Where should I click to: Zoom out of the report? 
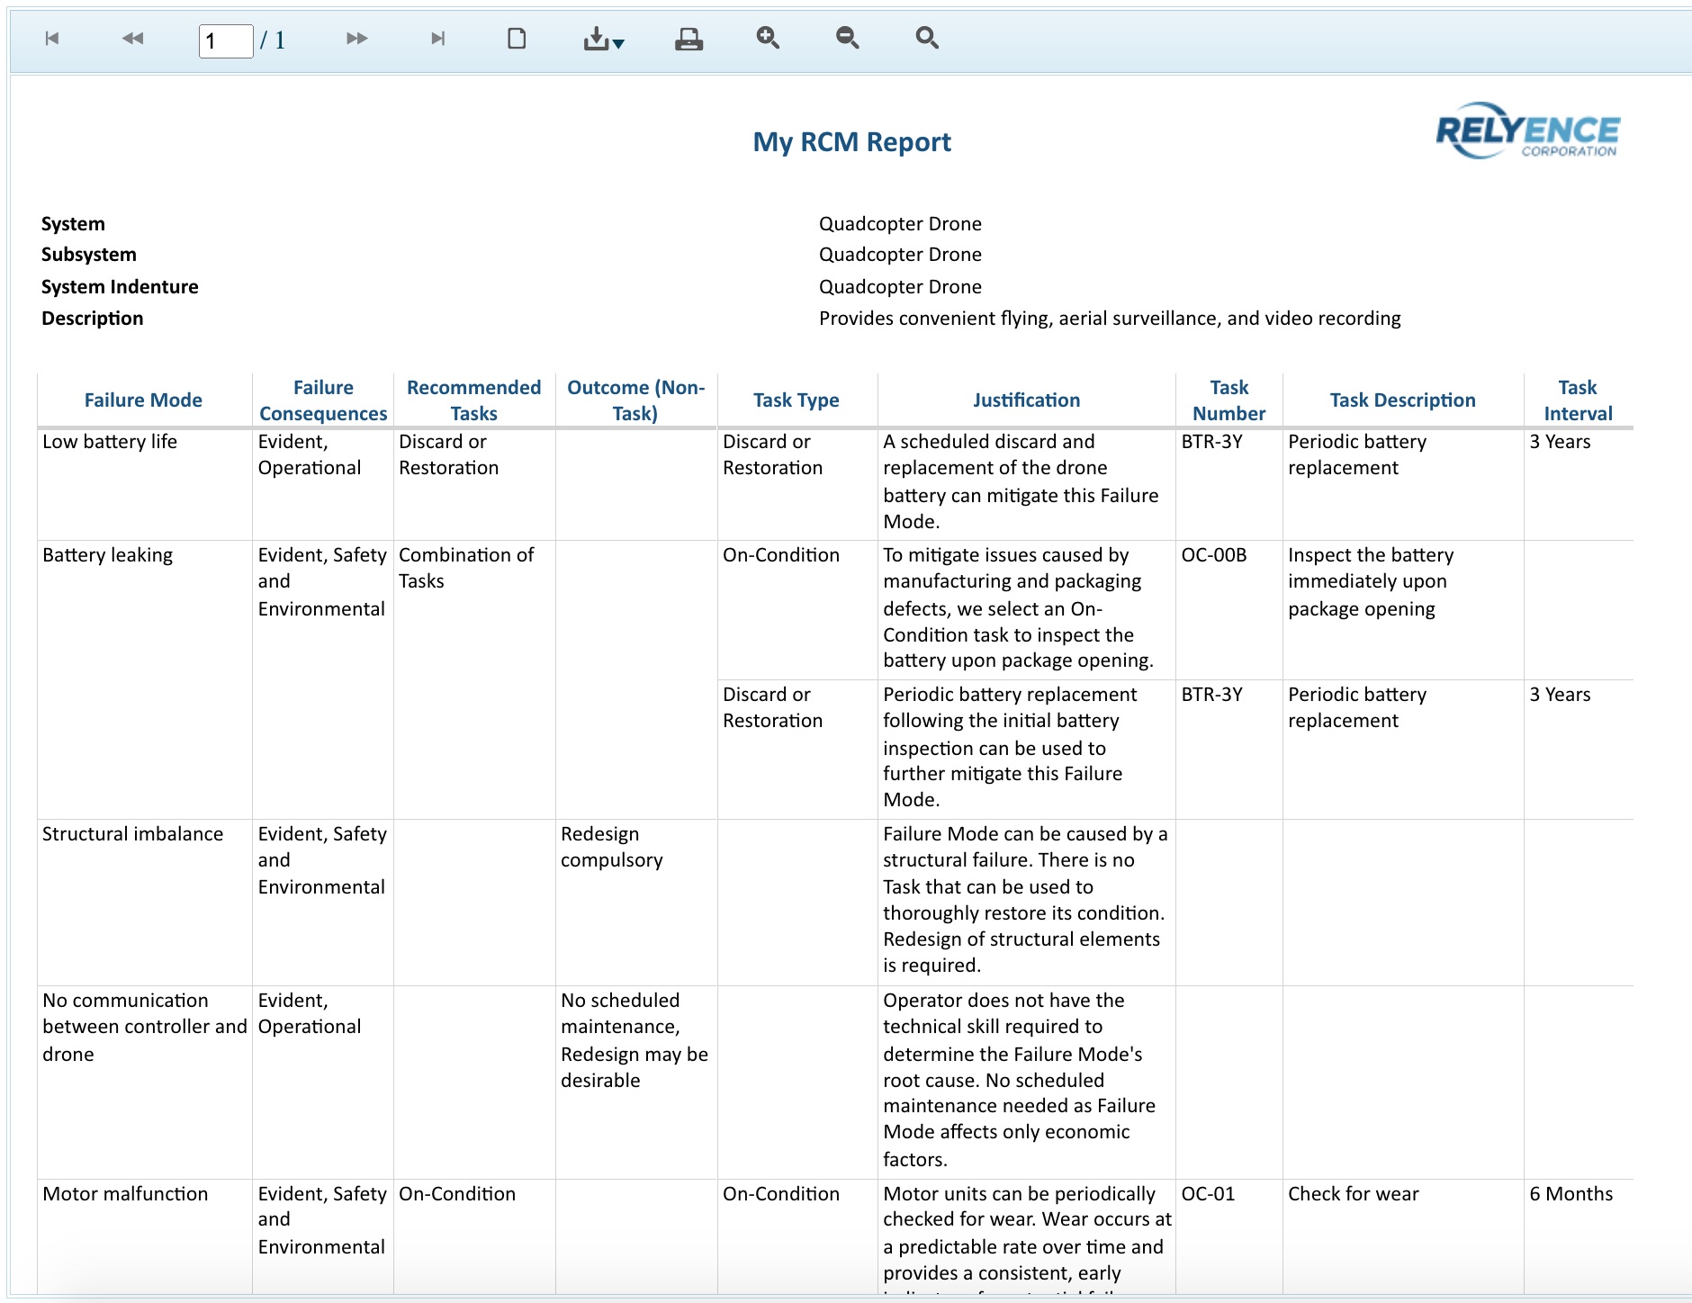click(846, 39)
